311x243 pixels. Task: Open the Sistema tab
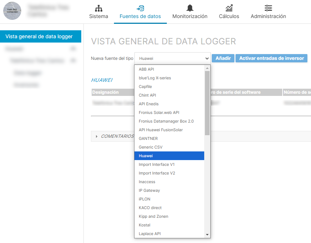point(99,12)
